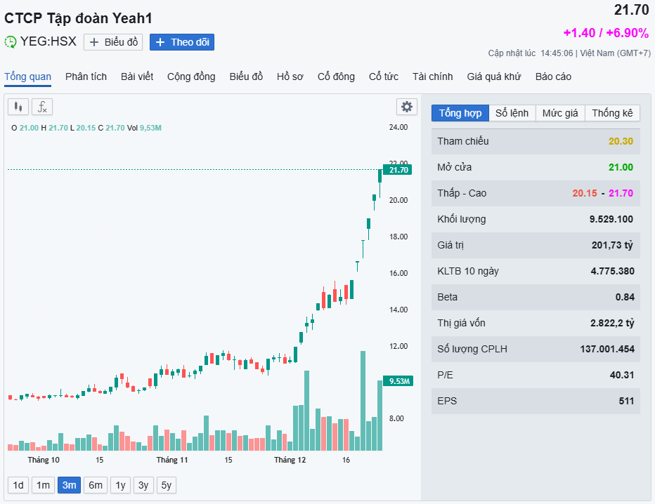The image size is (655, 504).
Task: Click the Tham chiếu value 20.30
Action: pyautogui.click(x=621, y=141)
